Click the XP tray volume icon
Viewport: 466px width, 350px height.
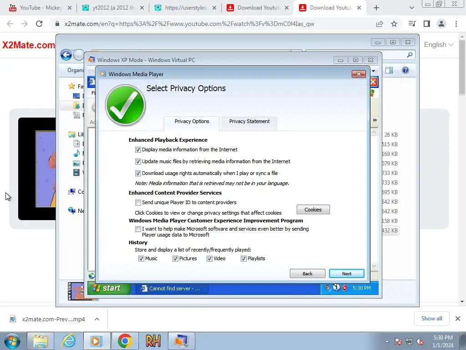click(328, 288)
